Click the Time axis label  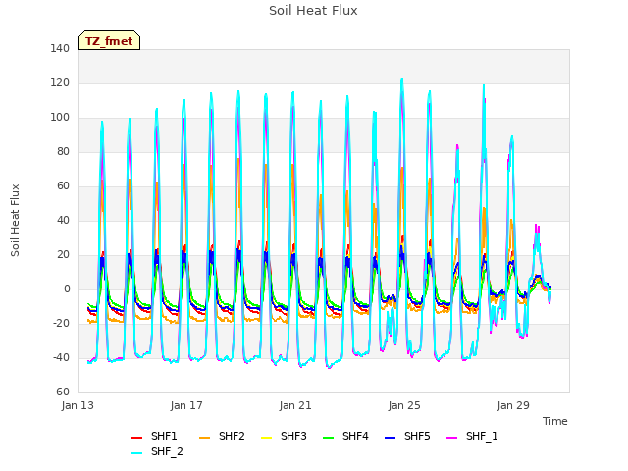point(555,421)
